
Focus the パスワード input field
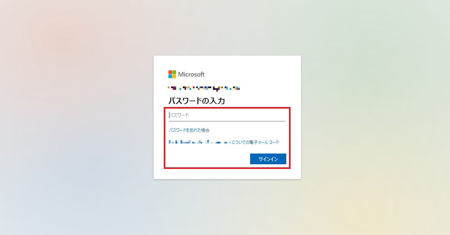click(227, 115)
